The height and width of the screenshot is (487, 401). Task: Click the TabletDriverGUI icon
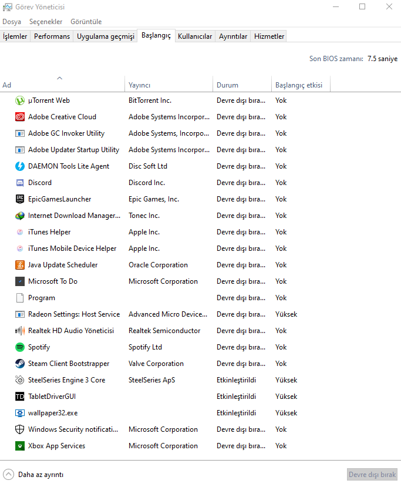tap(20, 397)
